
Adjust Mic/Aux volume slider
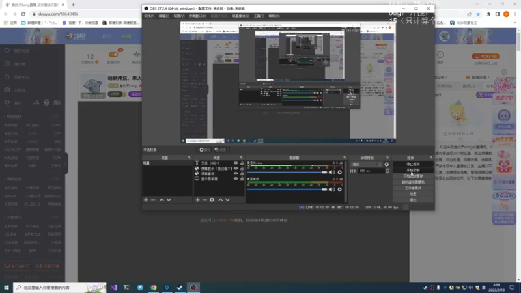[x=287, y=172]
